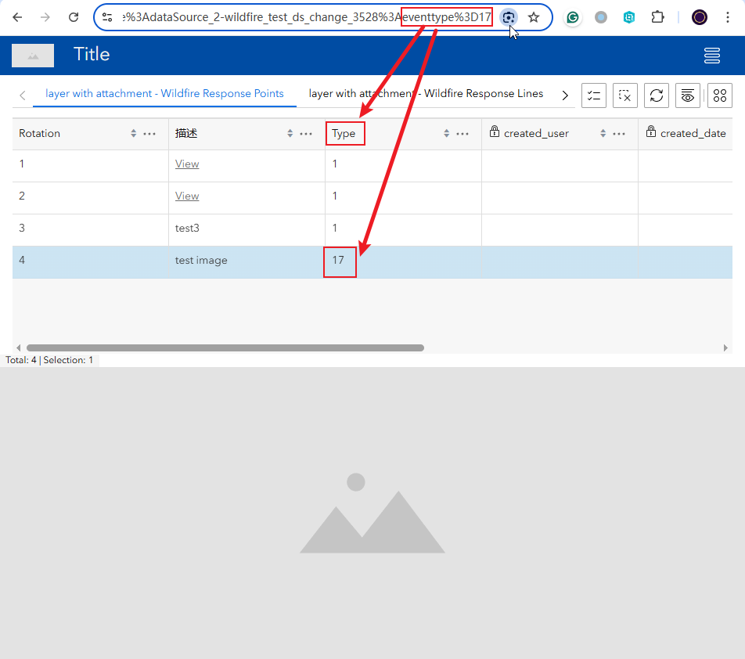Open the ellipsis menu for created_user column
Image resolution: width=745 pixels, height=659 pixels.
coord(619,133)
